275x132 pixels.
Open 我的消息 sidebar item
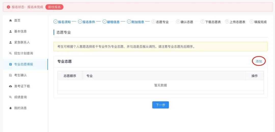[x=25, y=108]
